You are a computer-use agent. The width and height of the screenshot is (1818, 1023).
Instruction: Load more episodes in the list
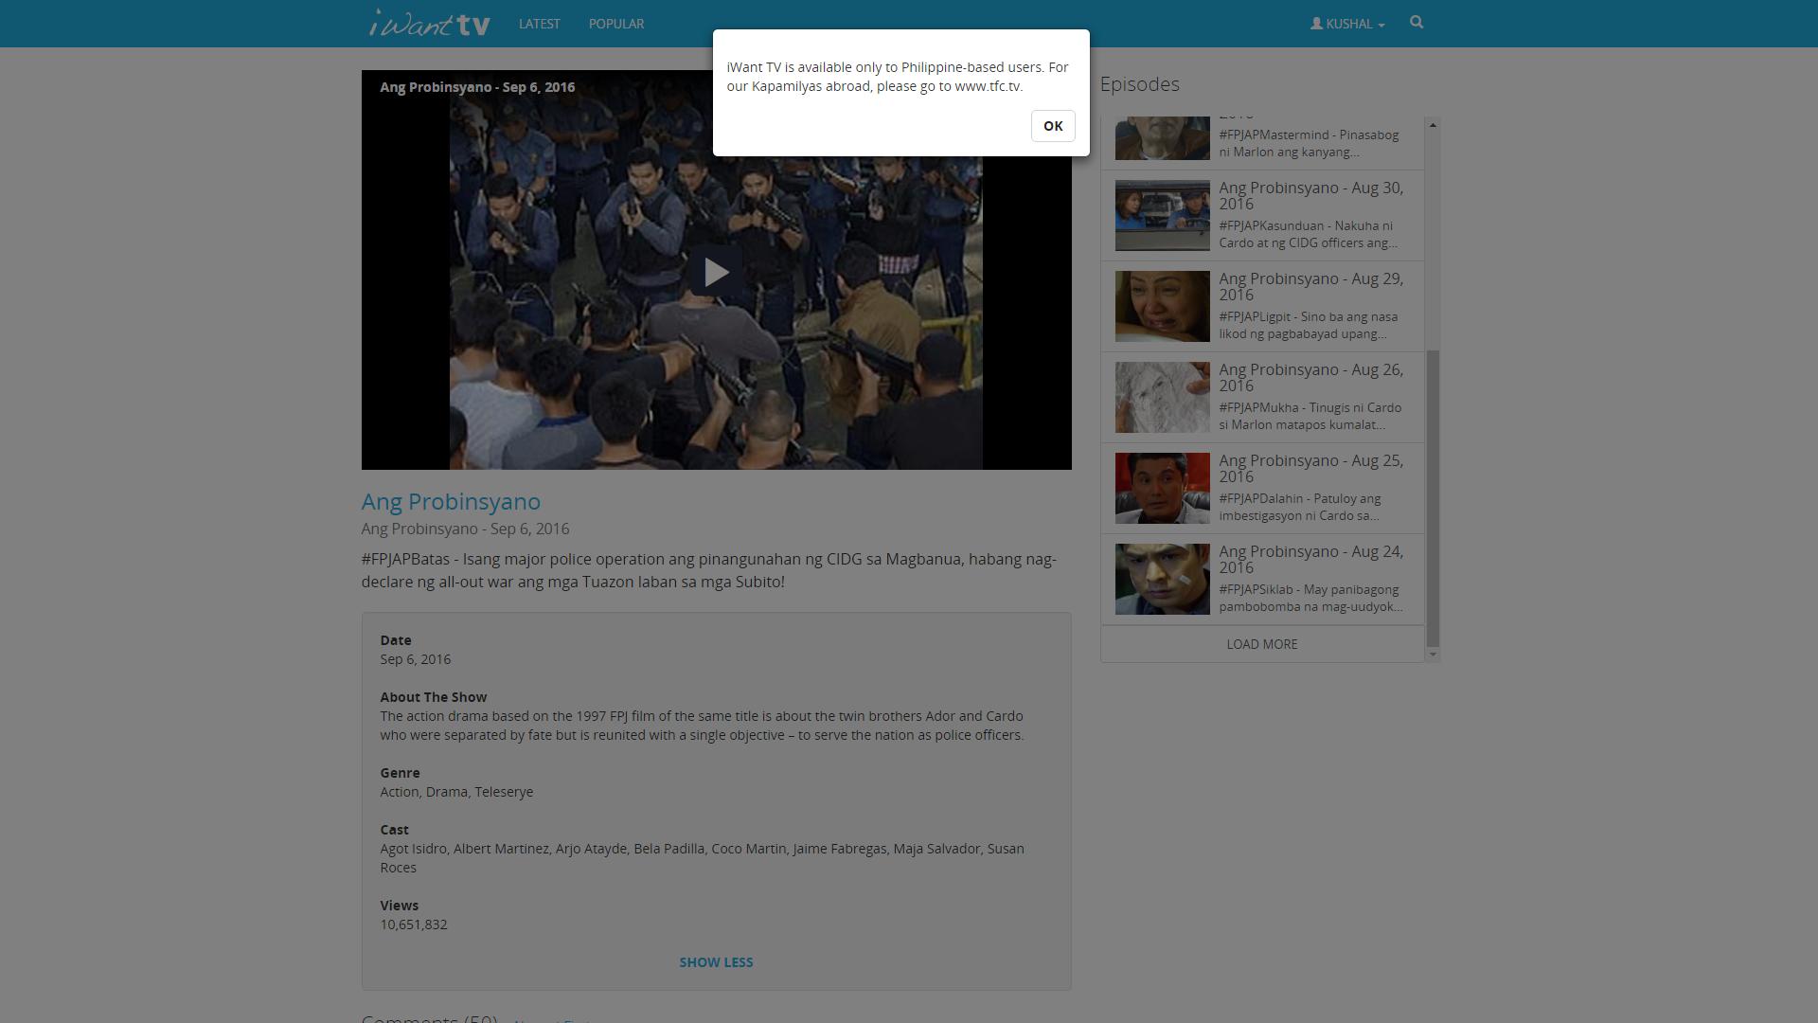1261,644
